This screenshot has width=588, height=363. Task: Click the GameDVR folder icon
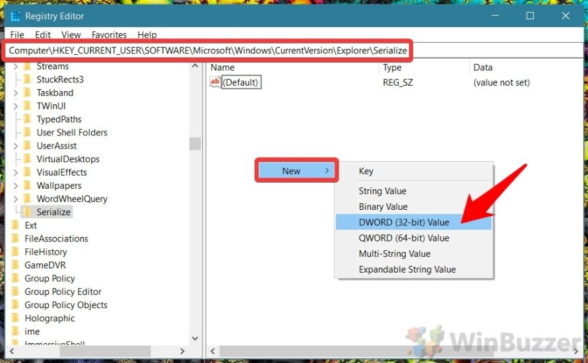15,265
